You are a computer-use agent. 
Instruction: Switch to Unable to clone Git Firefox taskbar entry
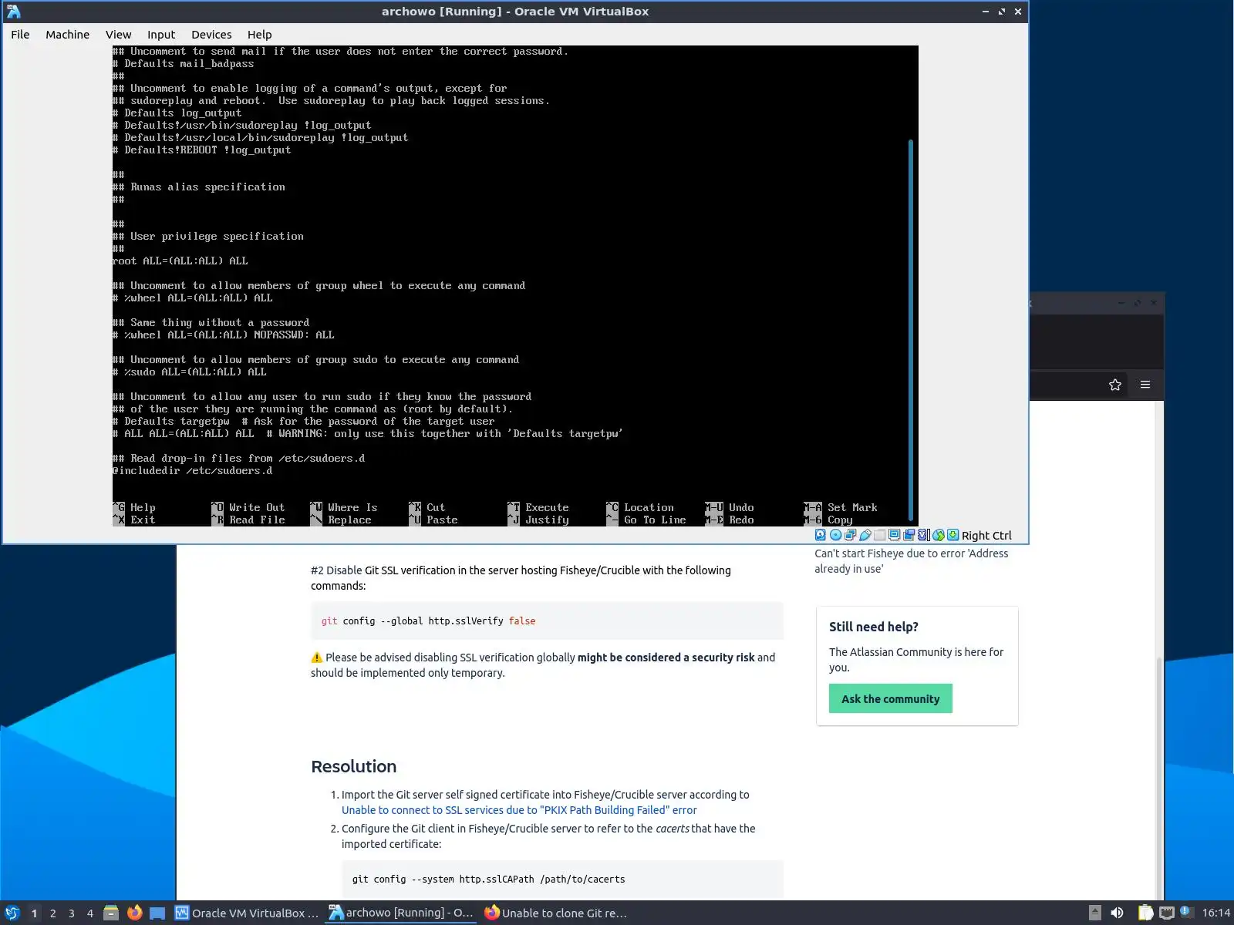coord(555,913)
